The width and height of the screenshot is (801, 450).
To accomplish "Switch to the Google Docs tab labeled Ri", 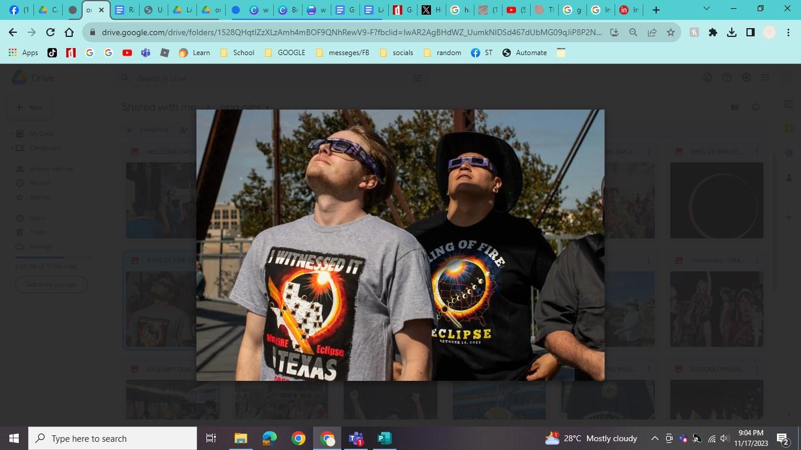I will pyautogui.click(x=125, y=10).
